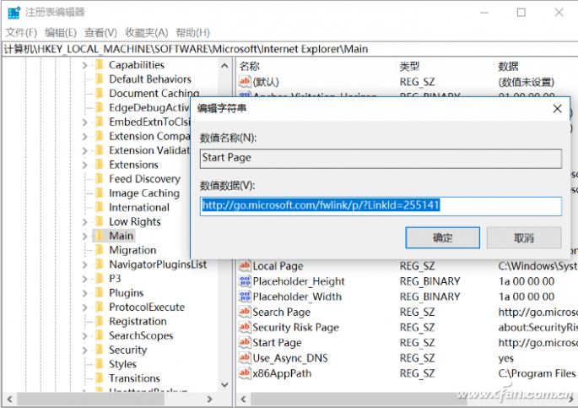Viewport: 578px width, 408px height.
Task: Click the tree pane scroll right arrow
Action: pos(210,400)
